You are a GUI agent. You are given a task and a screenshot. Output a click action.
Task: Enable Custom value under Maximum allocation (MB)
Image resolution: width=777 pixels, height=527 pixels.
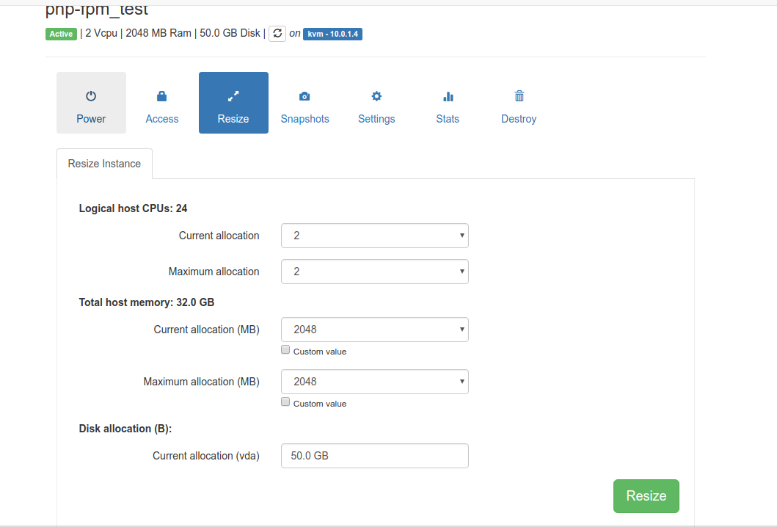pyautogui.click(x=285, y=402)
